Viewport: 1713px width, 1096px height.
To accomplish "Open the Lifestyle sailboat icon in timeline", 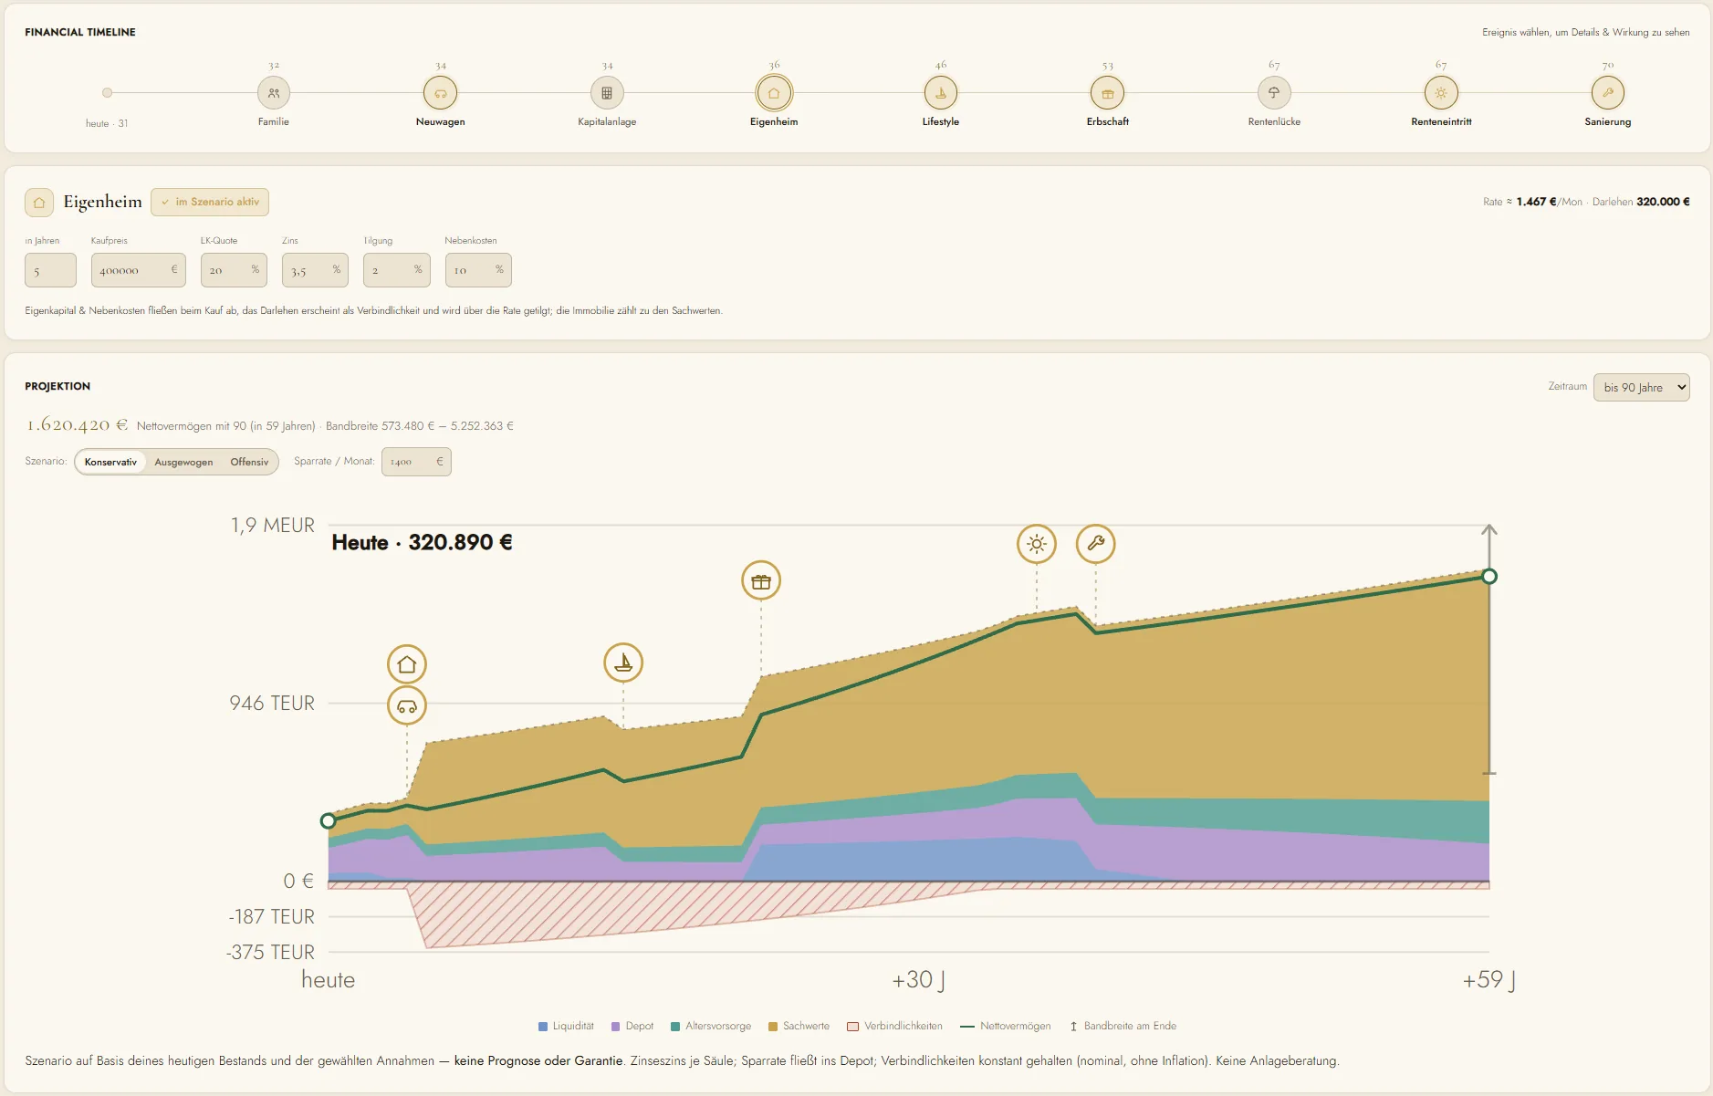I will [x=941, y=93].
